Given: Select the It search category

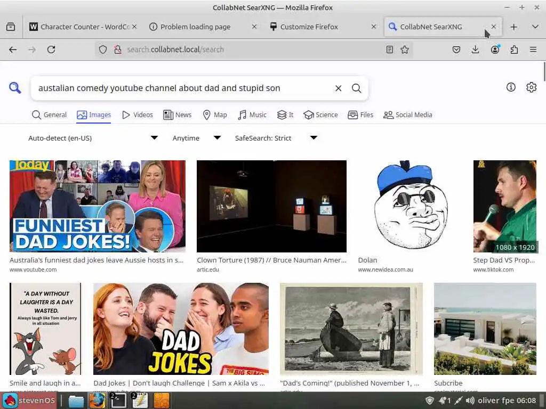Looking at the screenshot, I should click(x=285, y=115).
